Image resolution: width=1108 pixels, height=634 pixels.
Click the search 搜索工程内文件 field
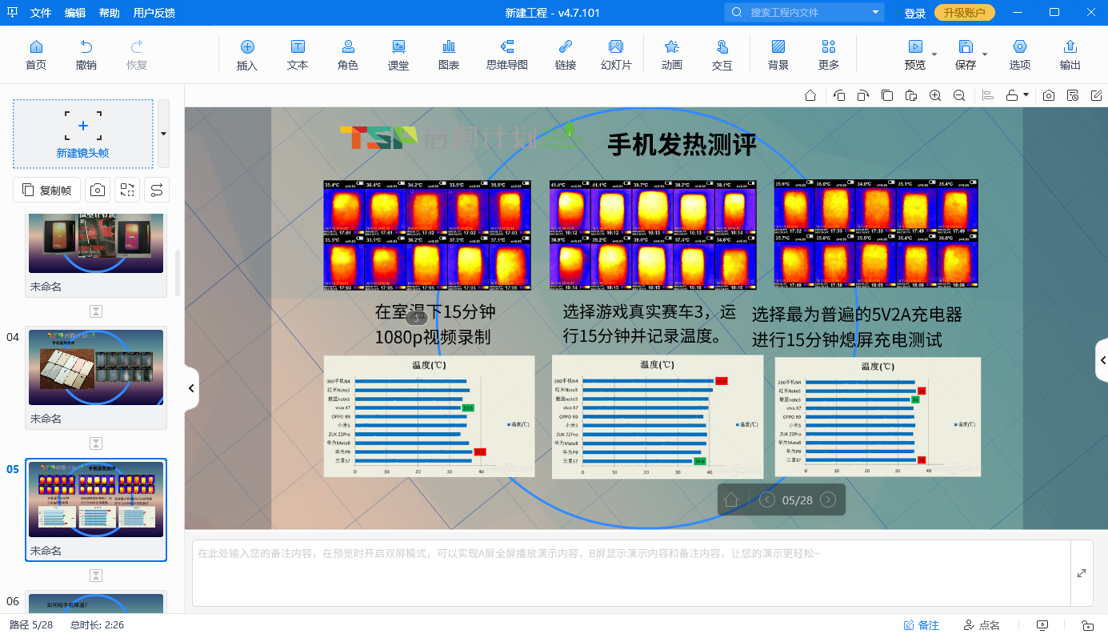803,12
